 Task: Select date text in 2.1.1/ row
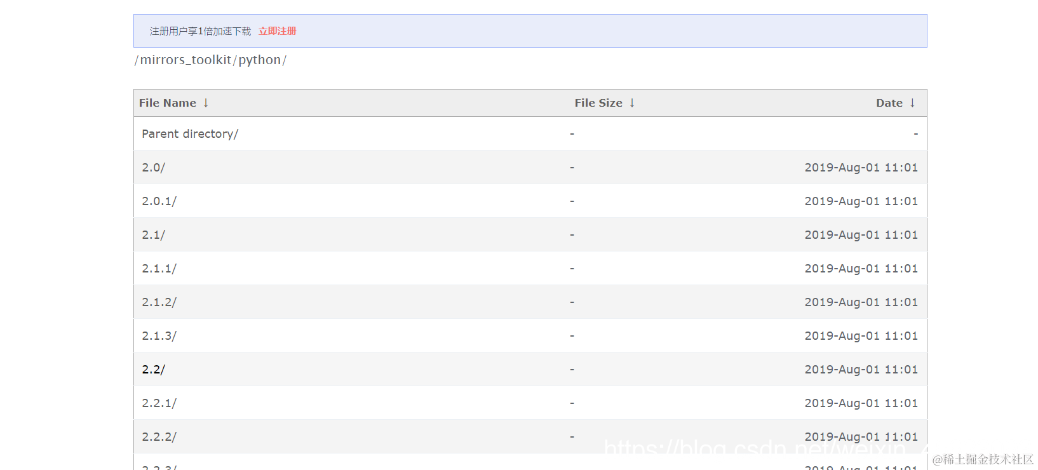[861, 269]
